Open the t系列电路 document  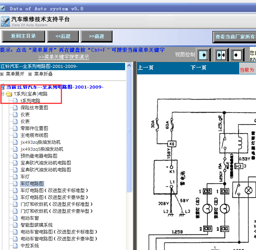coord(30,101)
